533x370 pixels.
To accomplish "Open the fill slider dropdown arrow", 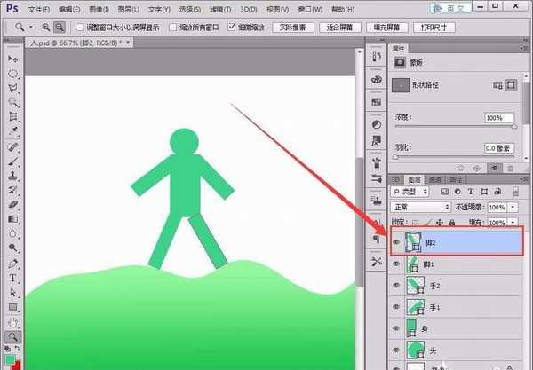I will [x=513, y=223].
